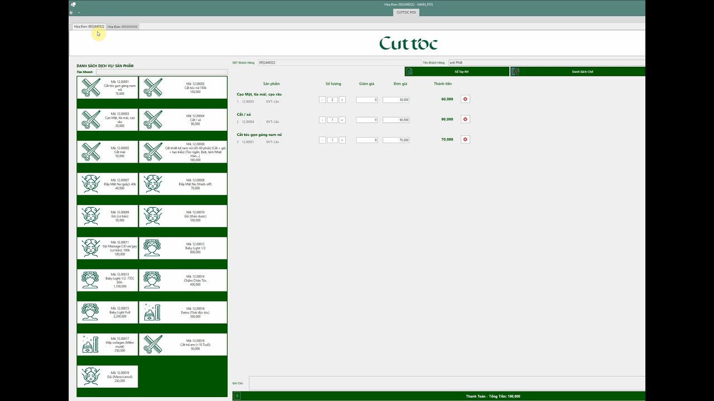Add service 12.00007 Đắp Mặt Nạ giấy
714x401 pixels.
tap(107, 184)
